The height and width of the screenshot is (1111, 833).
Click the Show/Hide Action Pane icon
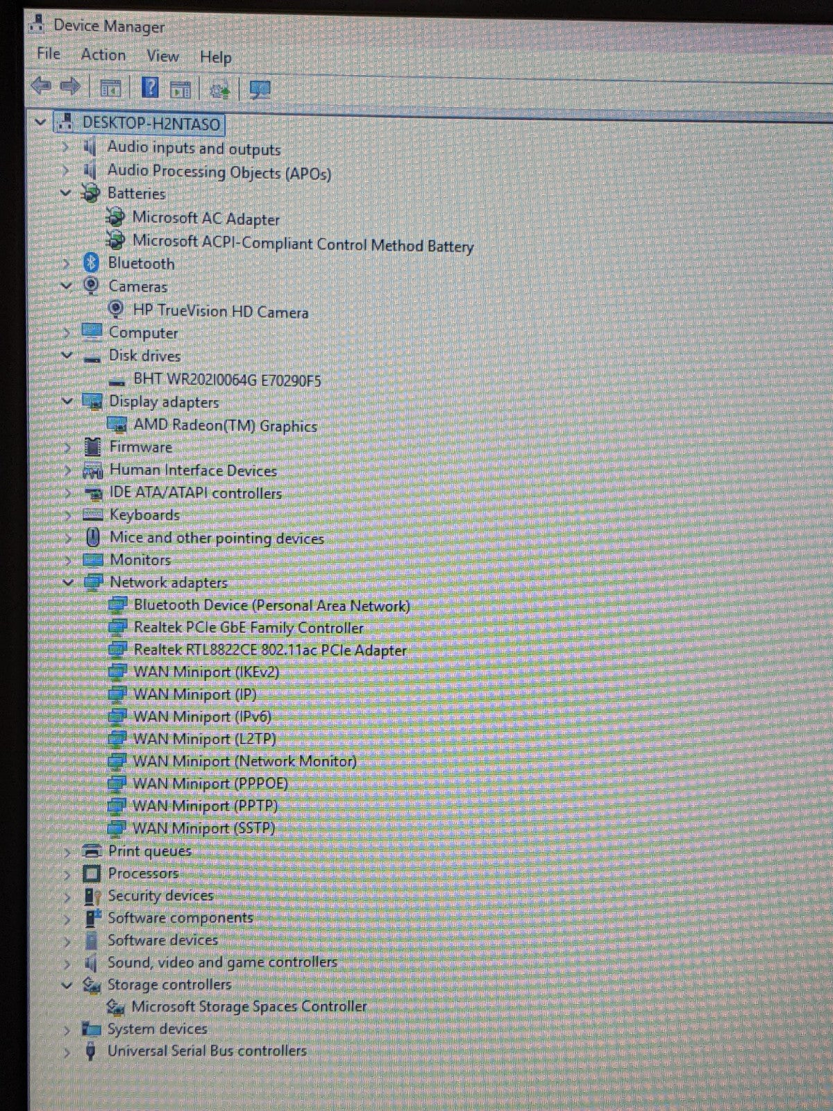[180, 89]
